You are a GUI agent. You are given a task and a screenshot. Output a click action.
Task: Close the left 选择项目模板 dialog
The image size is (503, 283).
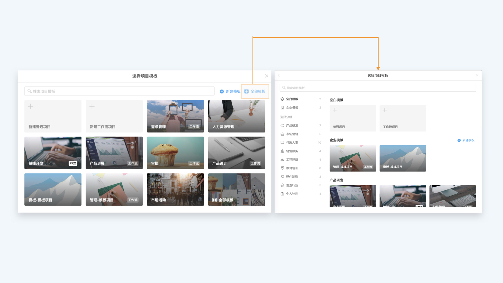point(266,76)
